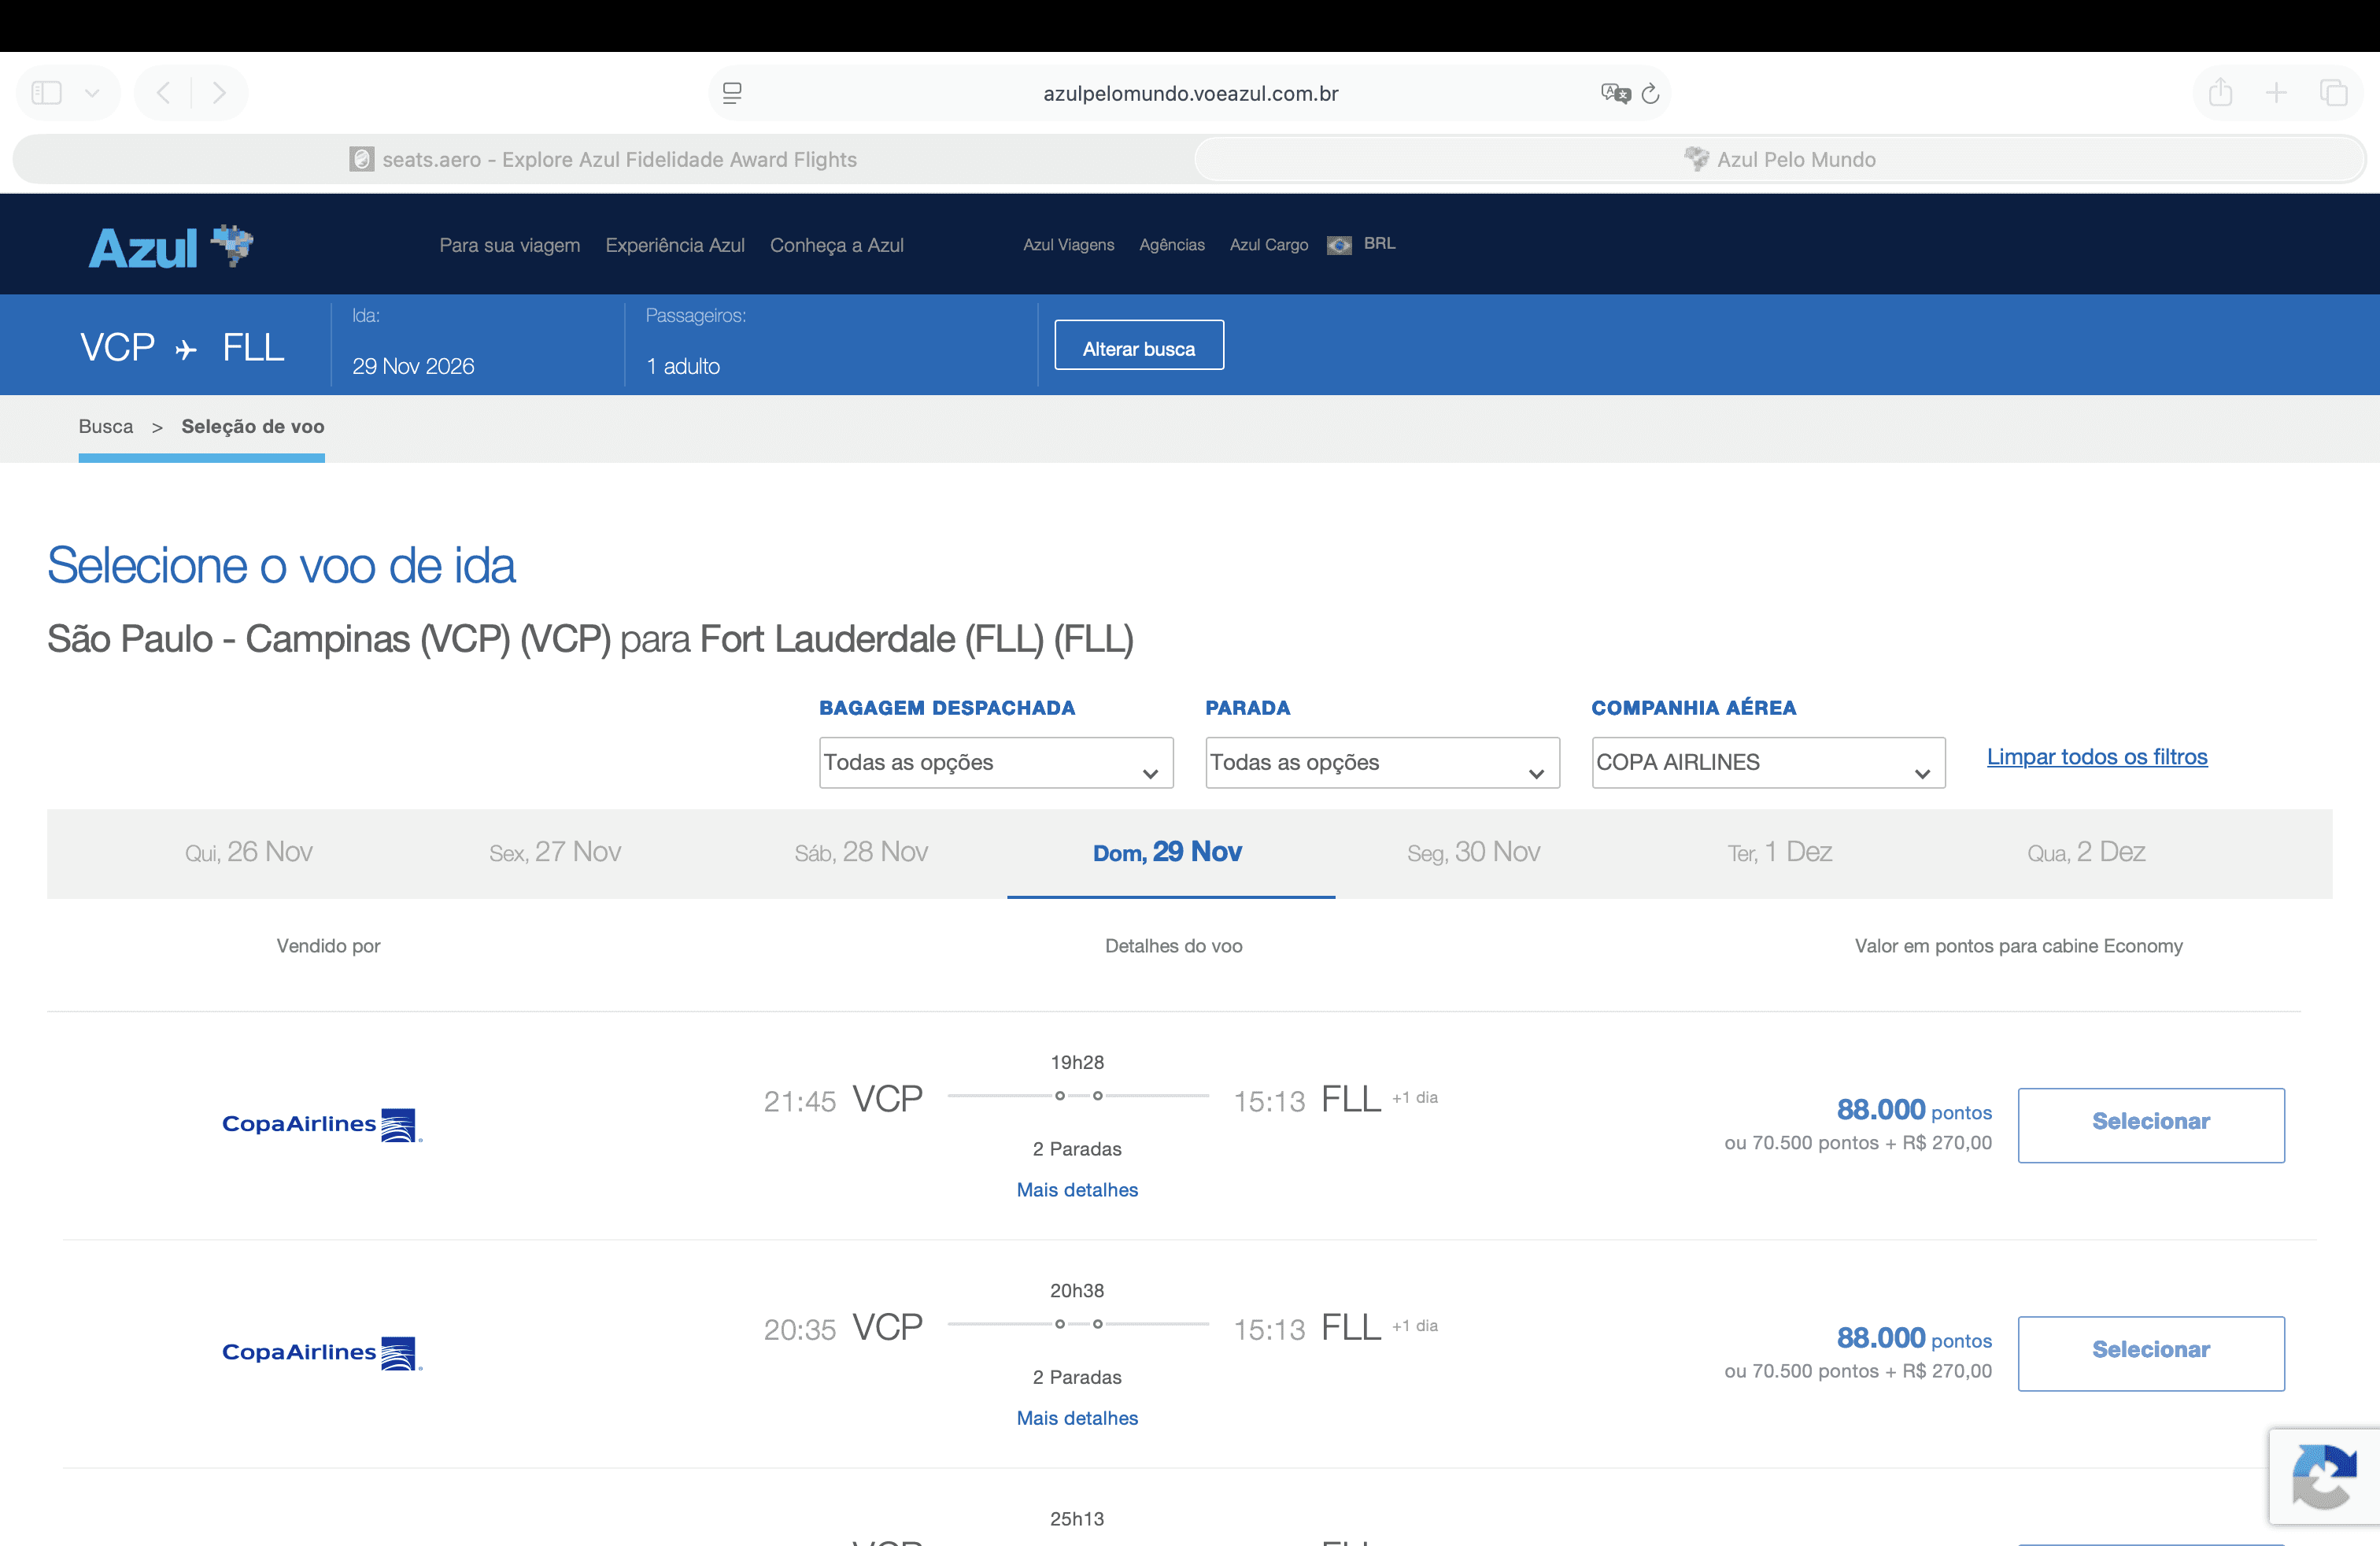Screen dimensions: 2380x1546
Task: Open the Conheça a Azul menu
Action: 837,245
